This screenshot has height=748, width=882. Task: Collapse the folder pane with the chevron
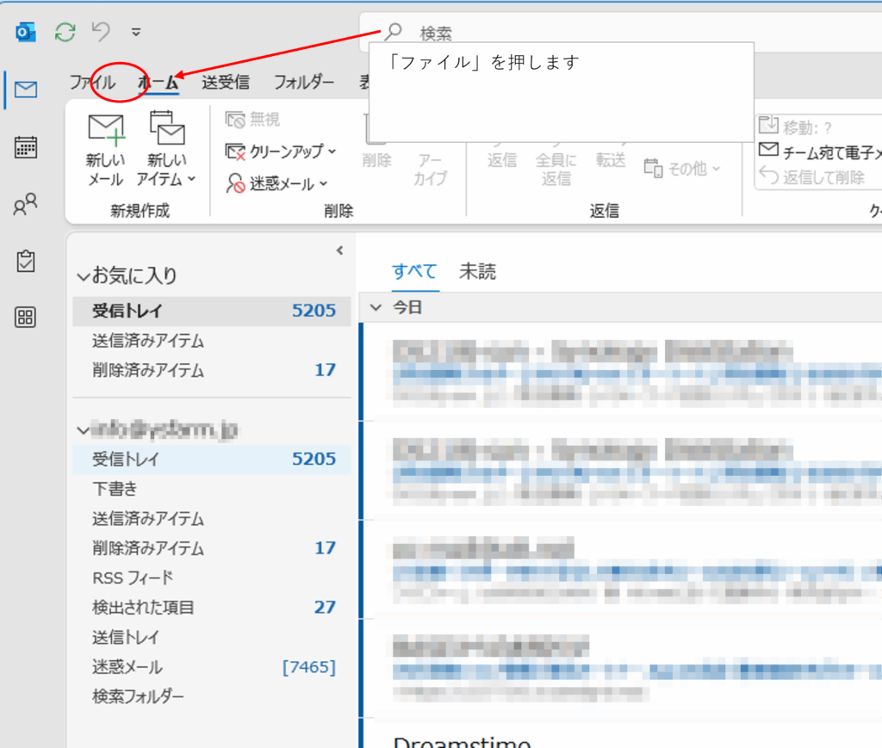point(339,250)
